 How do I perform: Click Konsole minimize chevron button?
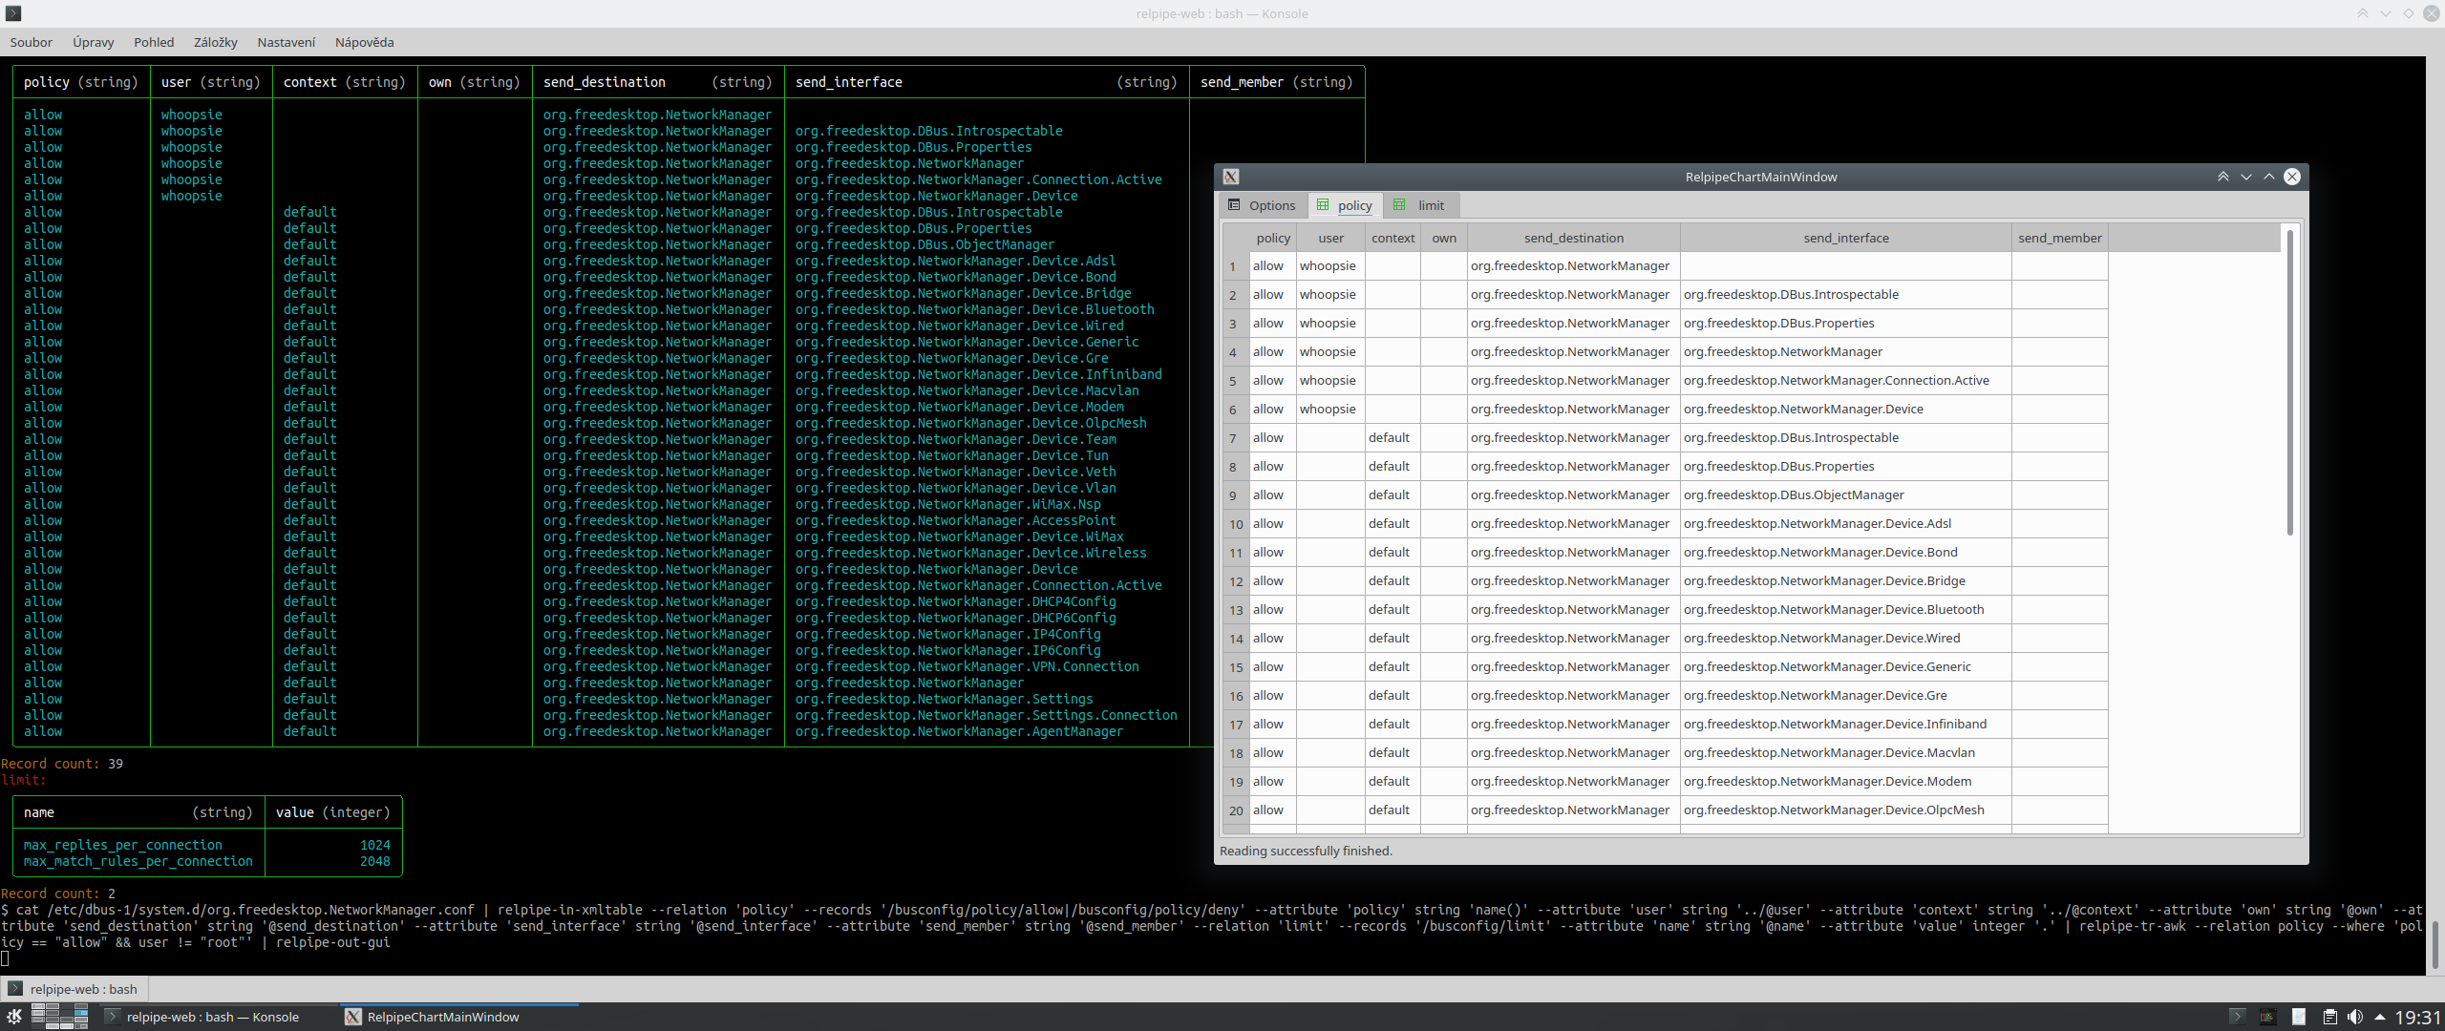pyautogui.click(x=2386, y=13)
